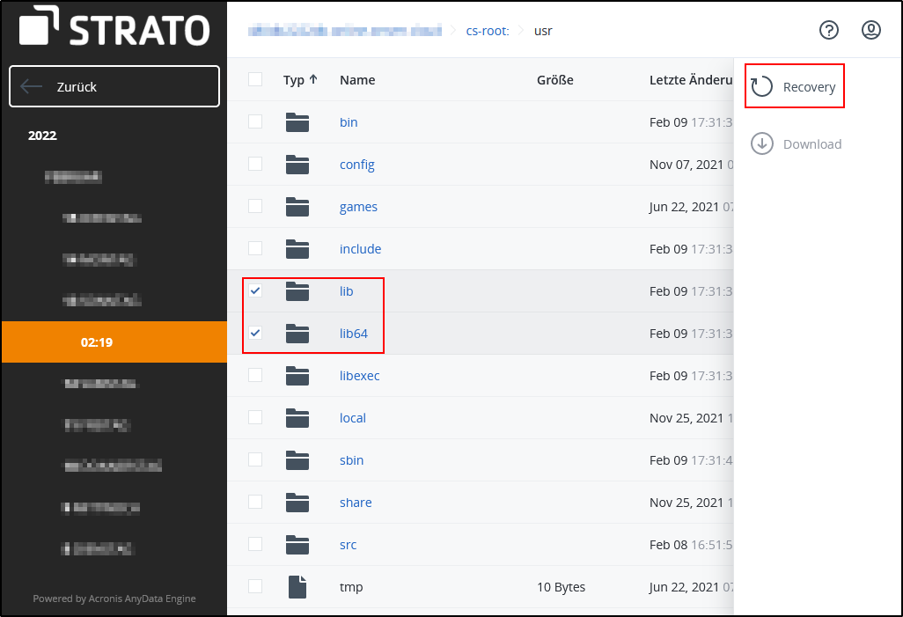
Task: Open the share folder link
Action: [x=356, y=503]
